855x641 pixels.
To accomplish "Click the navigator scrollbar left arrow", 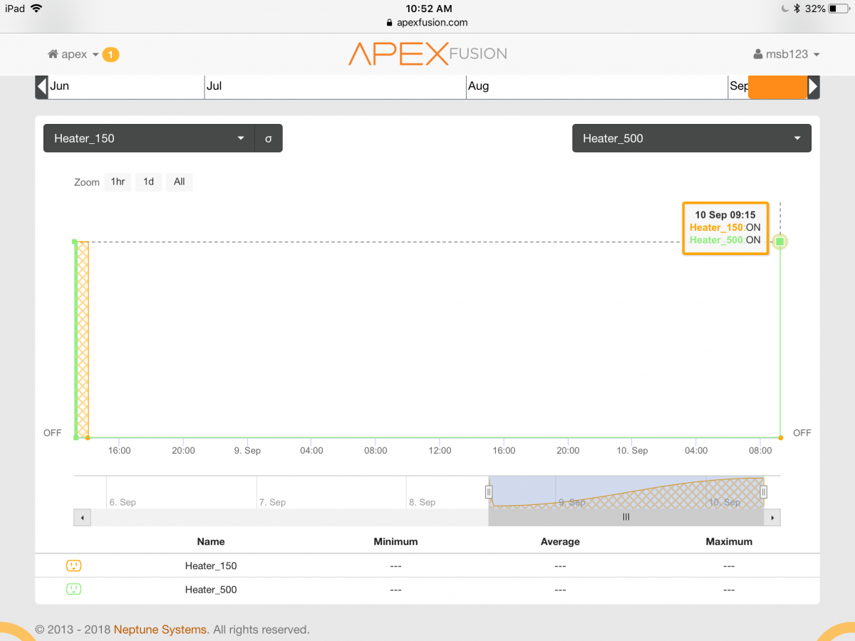I will tap(82, 518).
